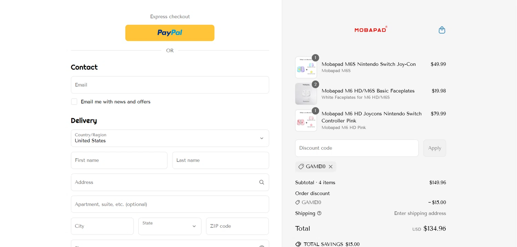Click the $79.99 price
Screen dimensions: 517x247
pyautogui.click(x=438, y=113)
